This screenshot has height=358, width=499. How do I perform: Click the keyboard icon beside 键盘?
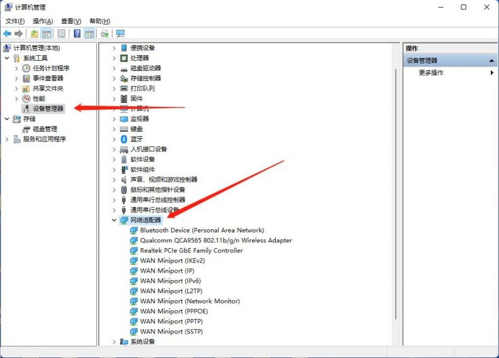tap(124, 129)
